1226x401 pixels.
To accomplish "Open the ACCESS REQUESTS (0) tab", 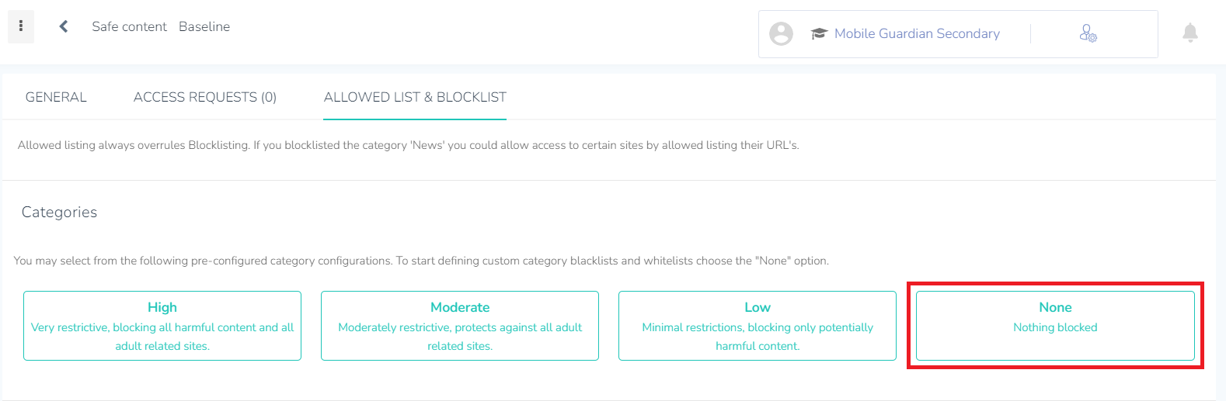I will (205, 97).
